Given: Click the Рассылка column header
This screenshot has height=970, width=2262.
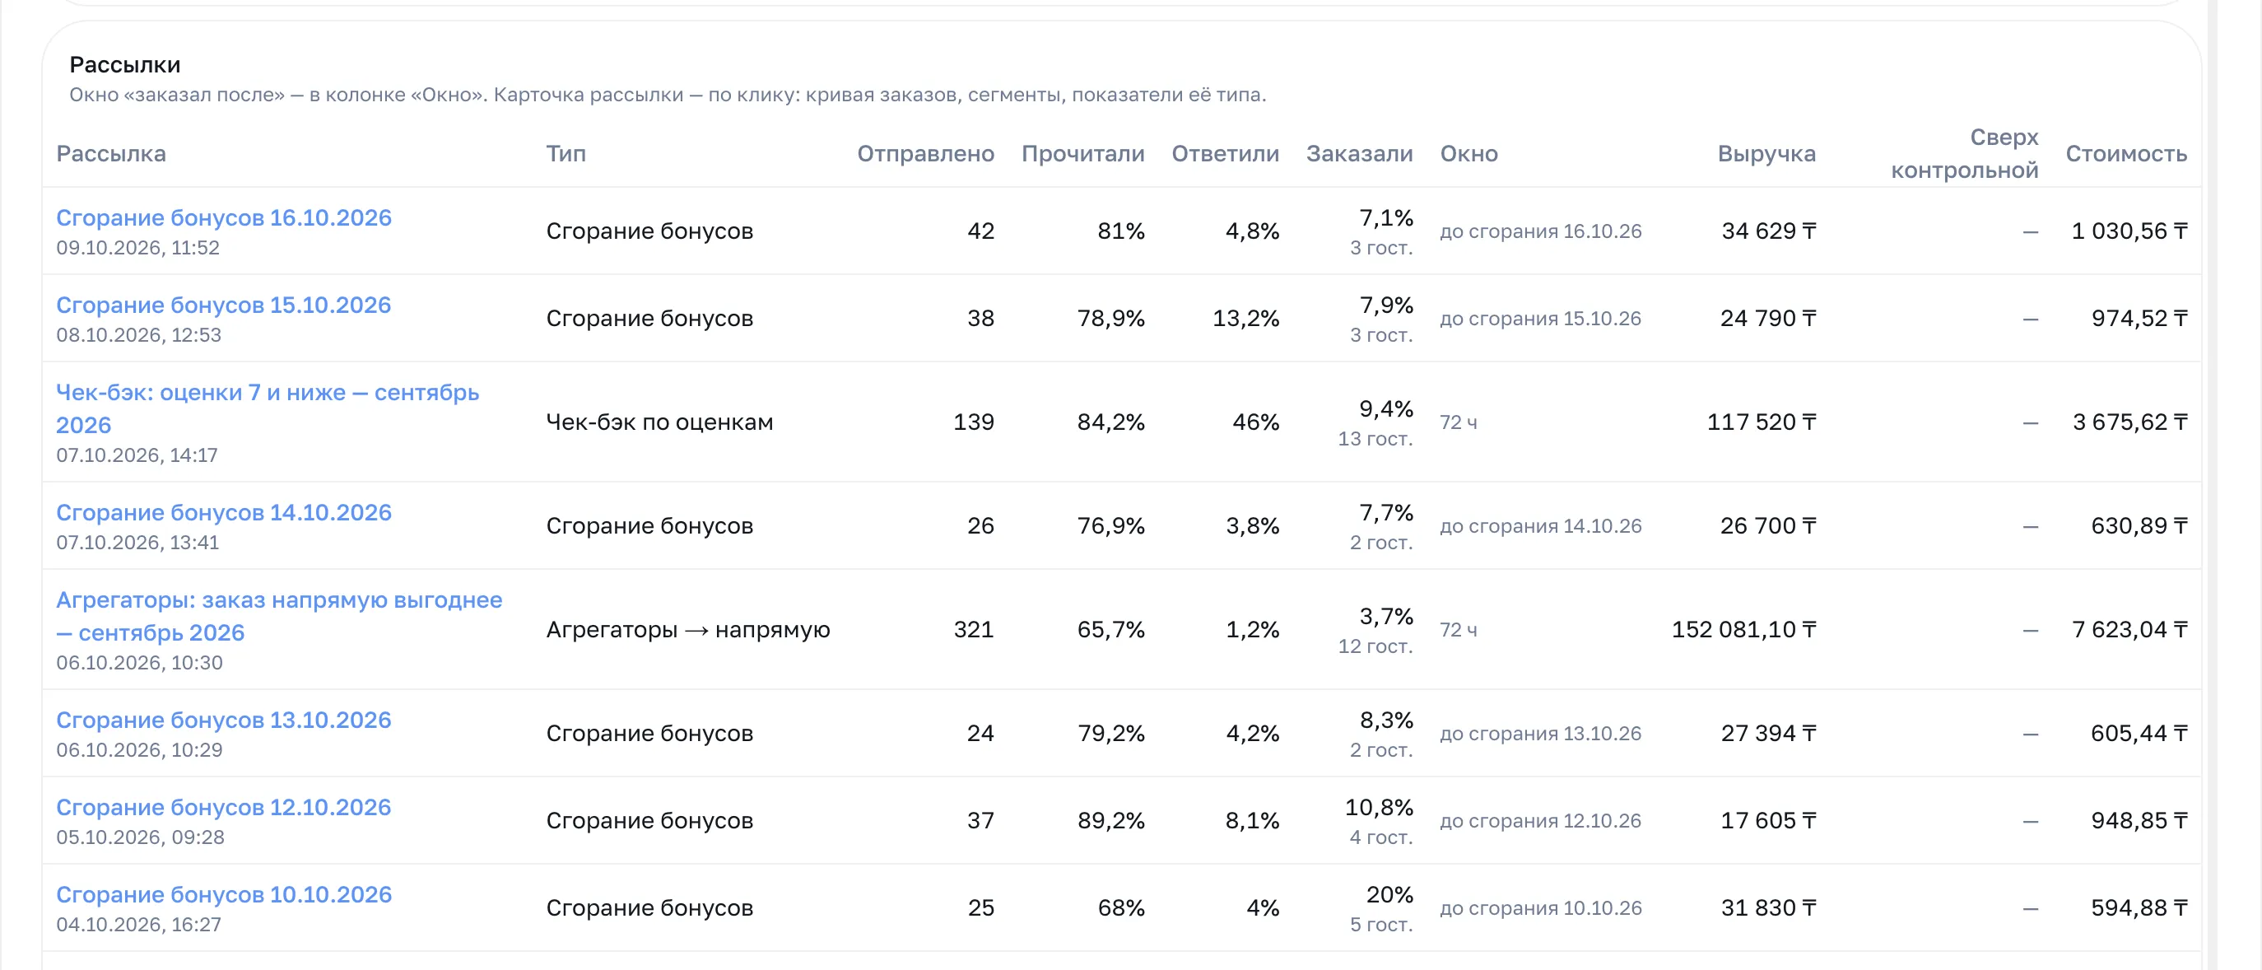Looking at the screenshot, I should (110, 154).
